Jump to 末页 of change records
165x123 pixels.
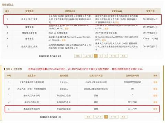(x=123, y=56)
